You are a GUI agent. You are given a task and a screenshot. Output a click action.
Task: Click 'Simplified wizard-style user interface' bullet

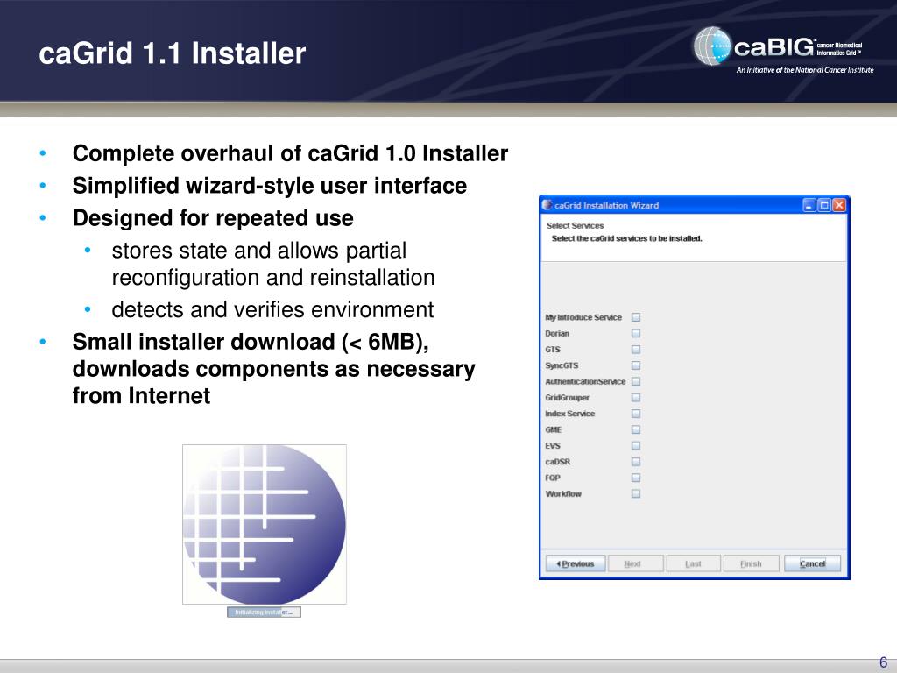point(270,186)
